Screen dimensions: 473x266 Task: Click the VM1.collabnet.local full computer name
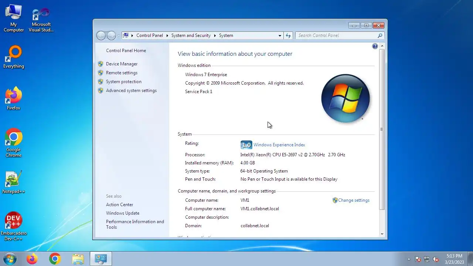(x=260, y=209)
